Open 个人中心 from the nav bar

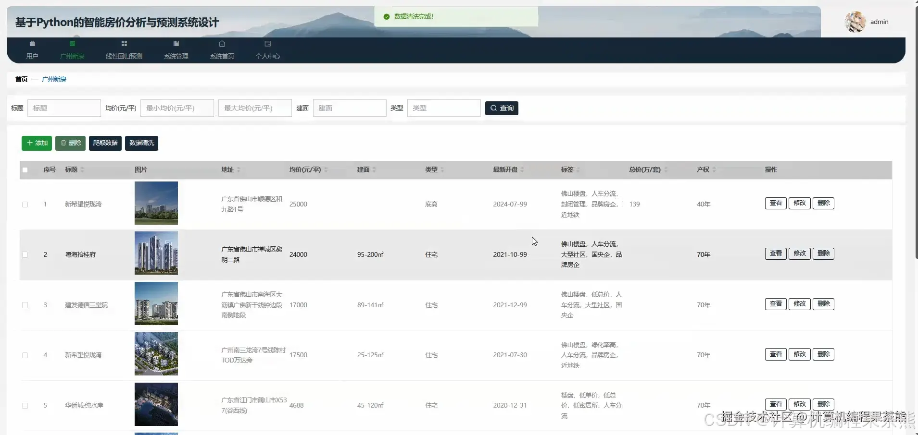[268, 50]
